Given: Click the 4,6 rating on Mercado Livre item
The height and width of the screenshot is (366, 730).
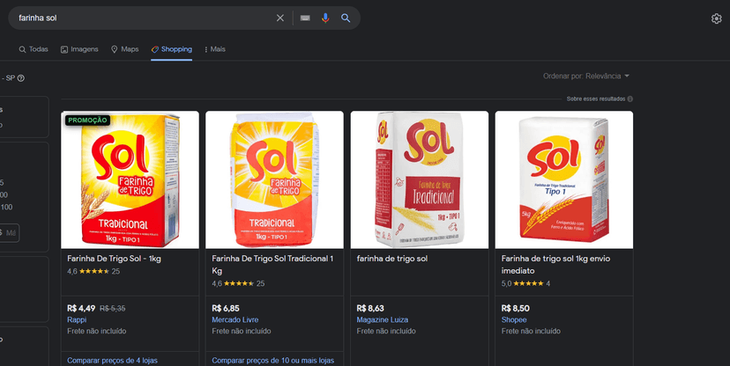Looking at the screenshot, I should point(238,283).
